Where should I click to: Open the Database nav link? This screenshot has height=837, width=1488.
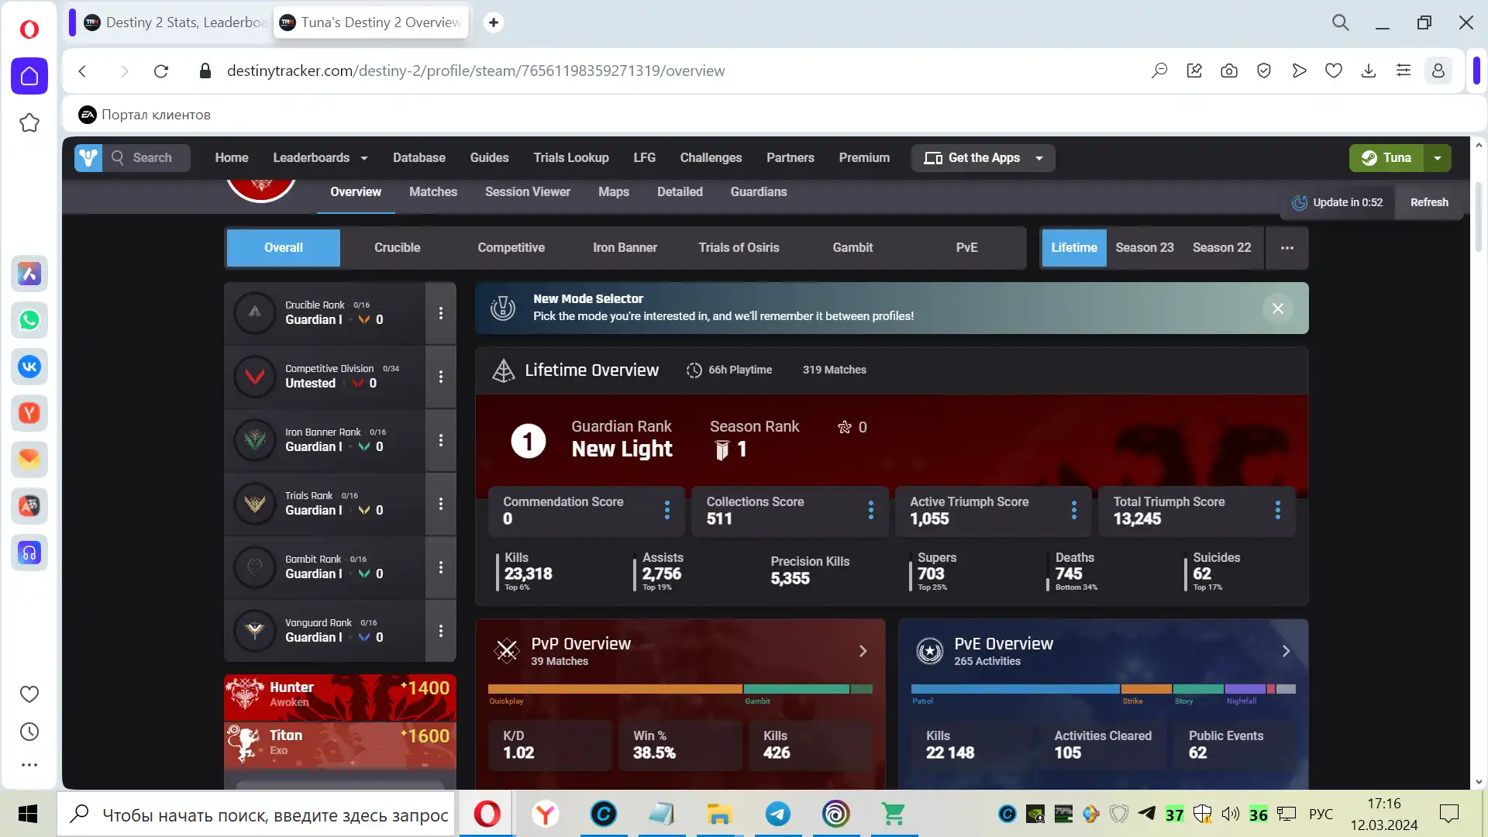(419, 158)
